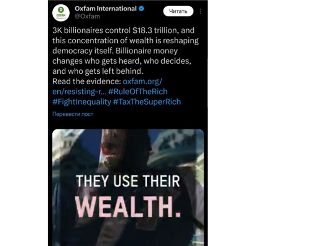316x246 pixels.
Task: Click the @Oxfam handle
Action: pos(87,16)
